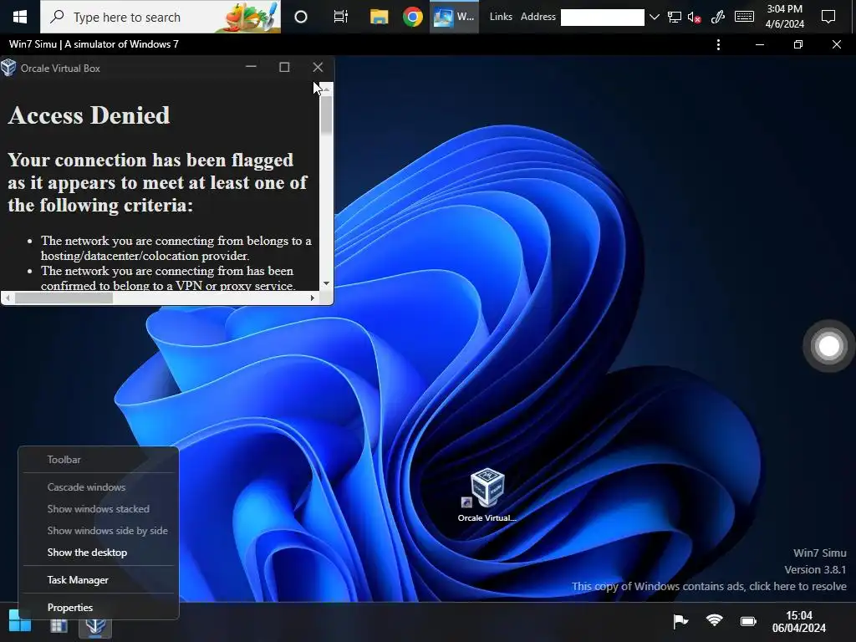The image size is (856, 642).
Task: Click the battery icon in the simulated tray
Action: point(748,621)
